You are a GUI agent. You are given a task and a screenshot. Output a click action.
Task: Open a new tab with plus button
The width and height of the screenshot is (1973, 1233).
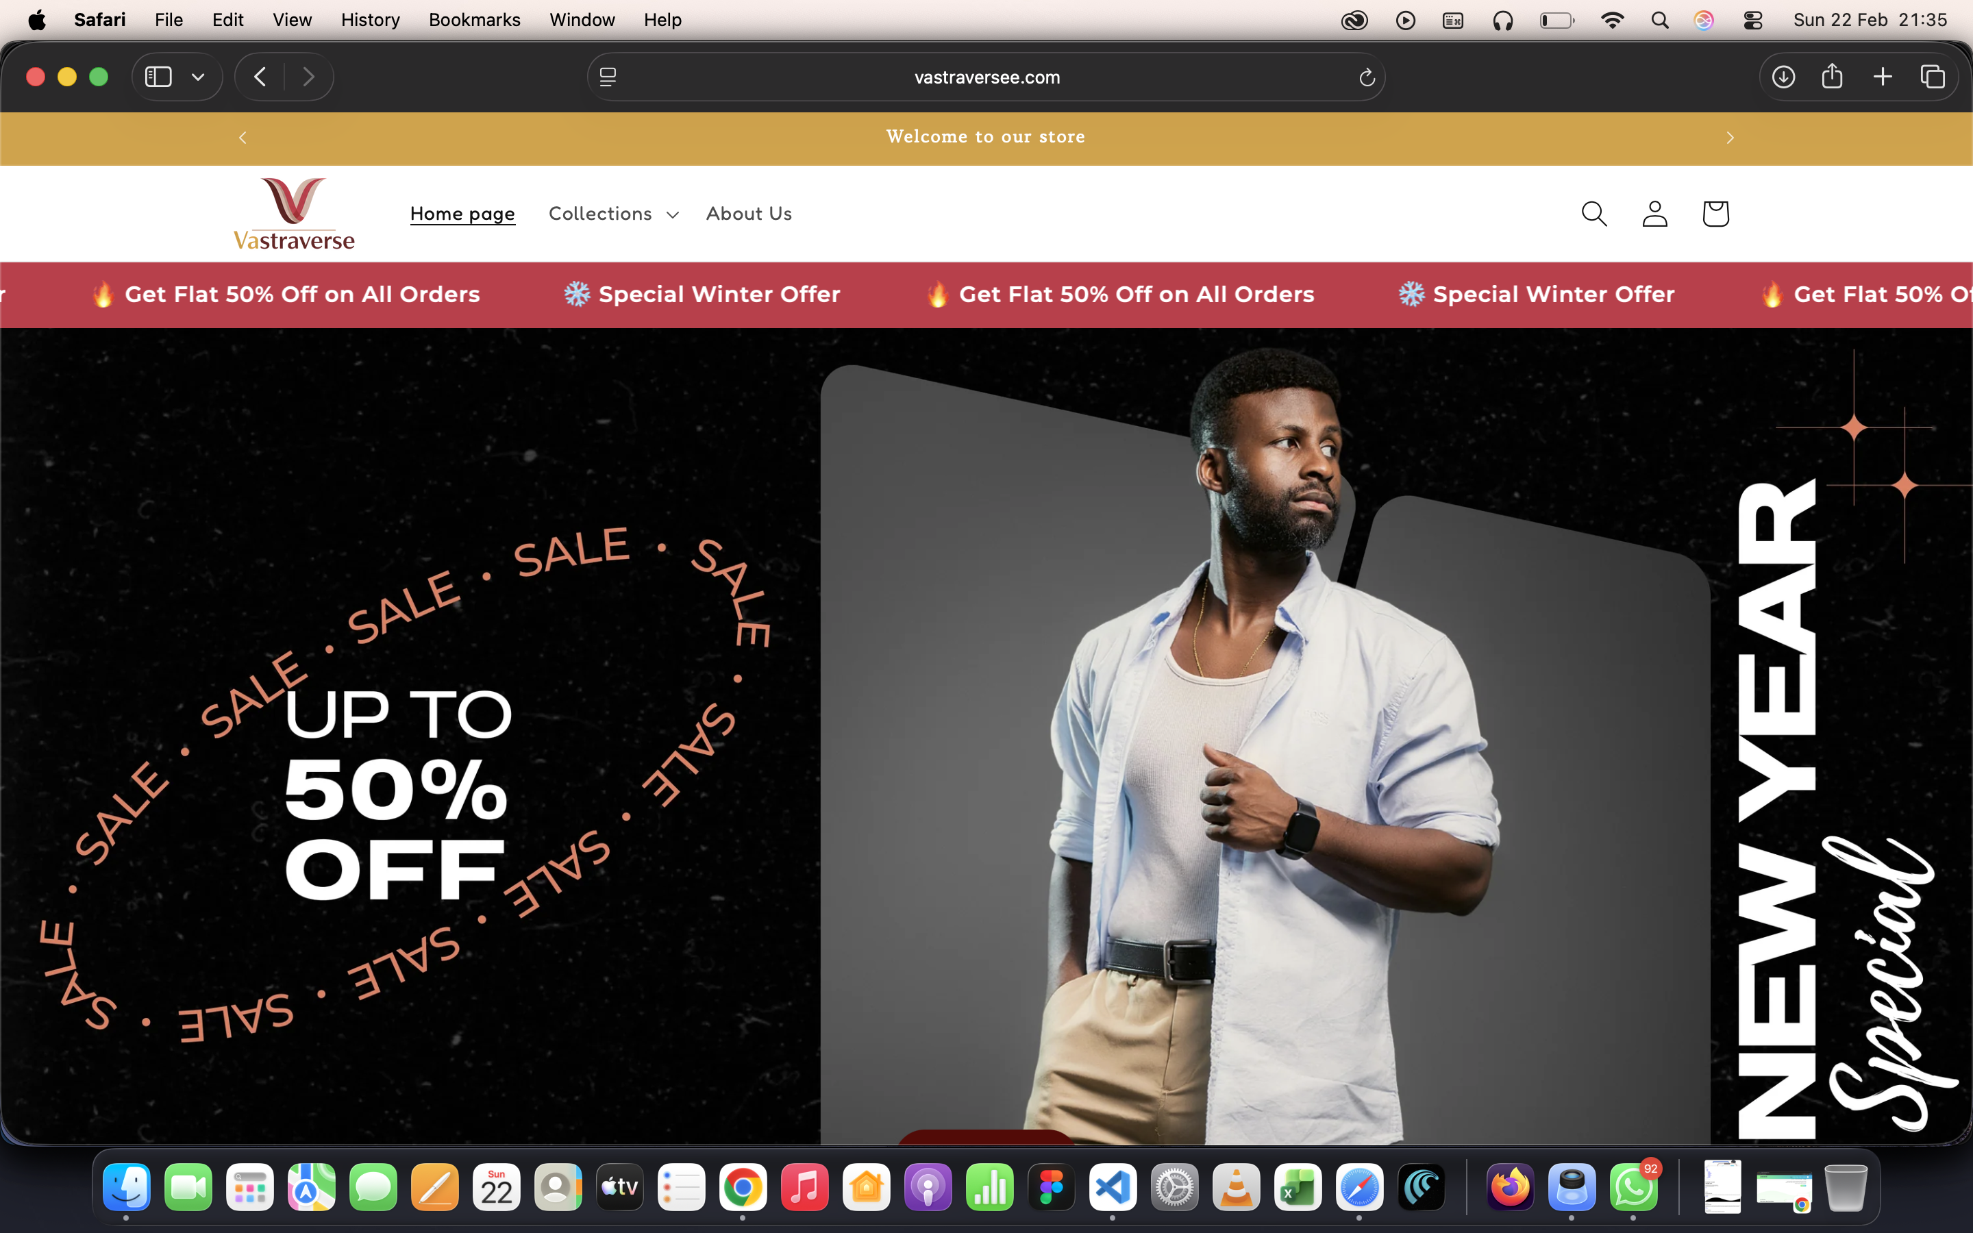click(x=1883, y=77)
